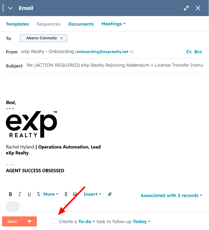Apply underline formatting
Image resolution: width=209 pixels, height=230 pixels.
click(29, 194)
